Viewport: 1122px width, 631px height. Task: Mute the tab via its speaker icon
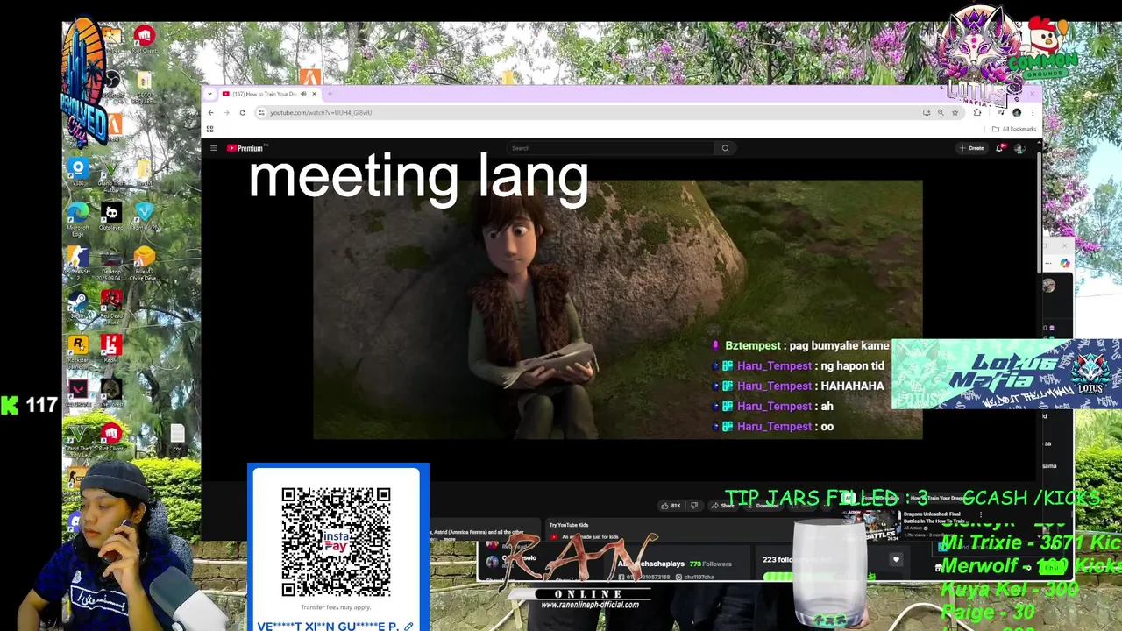(x=303, y=94)
